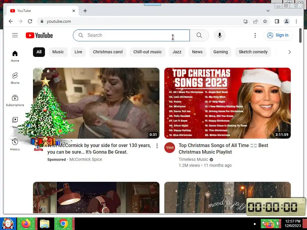Open the YouTube hamburger guide menu
307x230 pixels.
point(15,35)
